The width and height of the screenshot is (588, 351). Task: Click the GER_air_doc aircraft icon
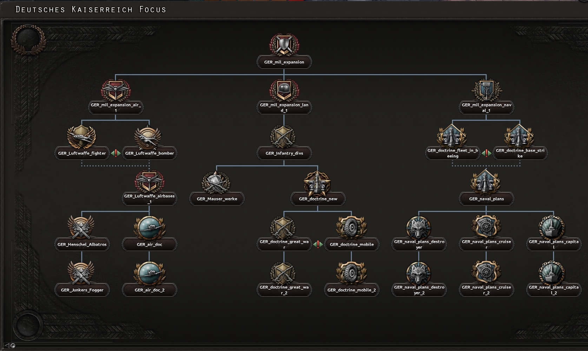pyautogui.click(x=149, y=228)
